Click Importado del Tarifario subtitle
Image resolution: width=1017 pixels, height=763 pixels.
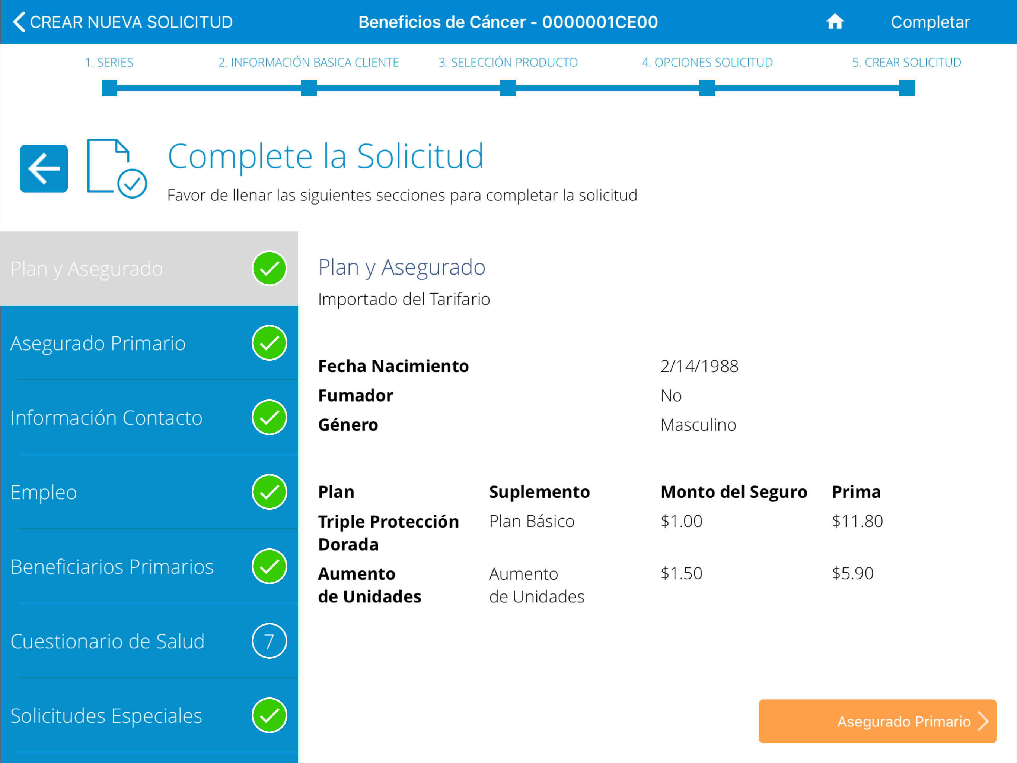coord(404,299)
